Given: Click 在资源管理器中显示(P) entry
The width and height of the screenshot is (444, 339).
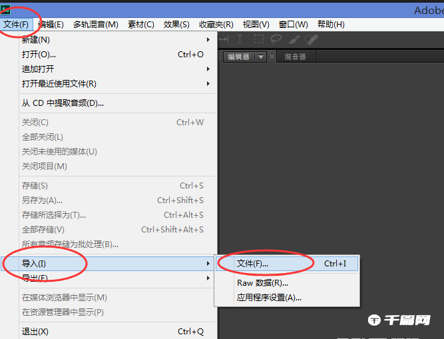Looking at the screenshot, I should [x=117, y=312].
